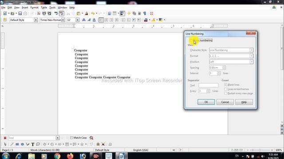Click the Undo arrow icon
Viewport: 284px width, 159px height.
93,14
